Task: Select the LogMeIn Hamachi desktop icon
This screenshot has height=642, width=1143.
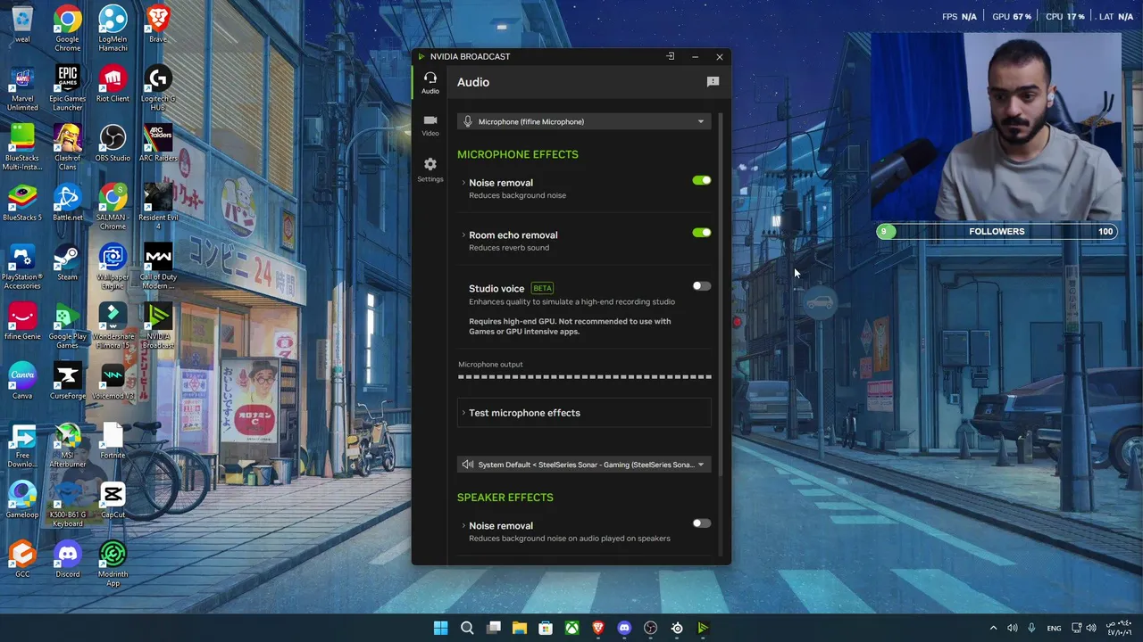Action: pyautogui.click(x=113, y=29)
